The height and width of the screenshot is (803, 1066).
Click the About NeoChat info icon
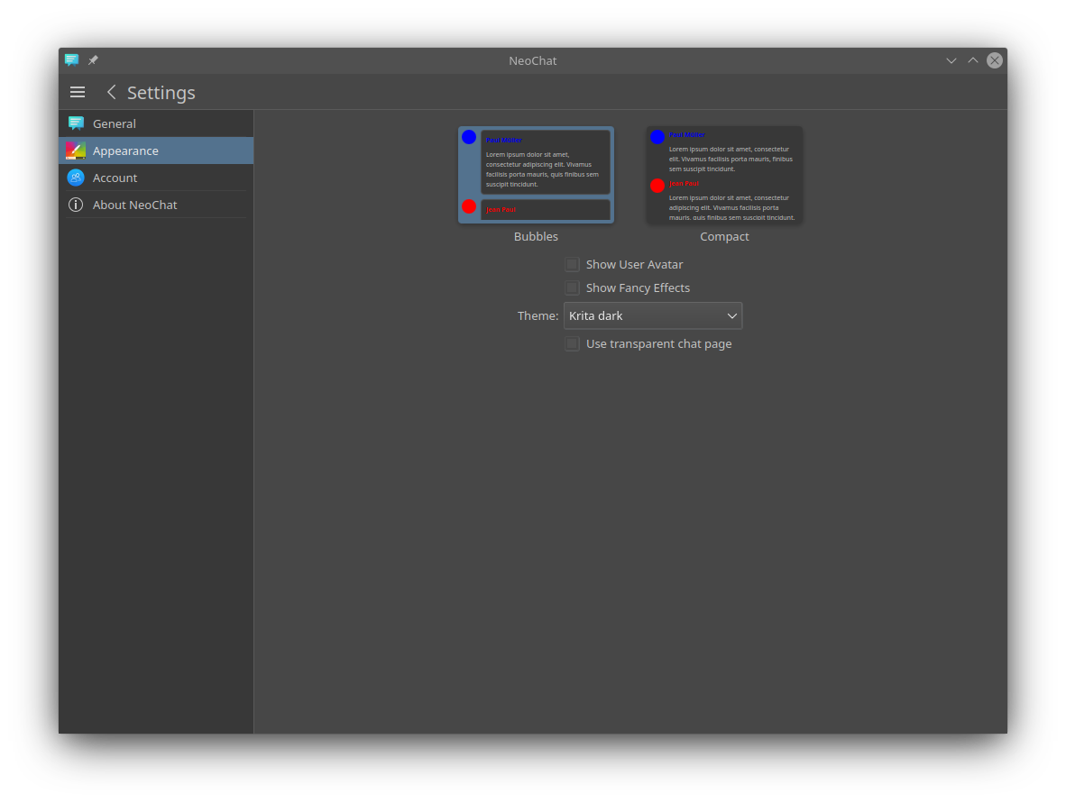pos(76,205)
